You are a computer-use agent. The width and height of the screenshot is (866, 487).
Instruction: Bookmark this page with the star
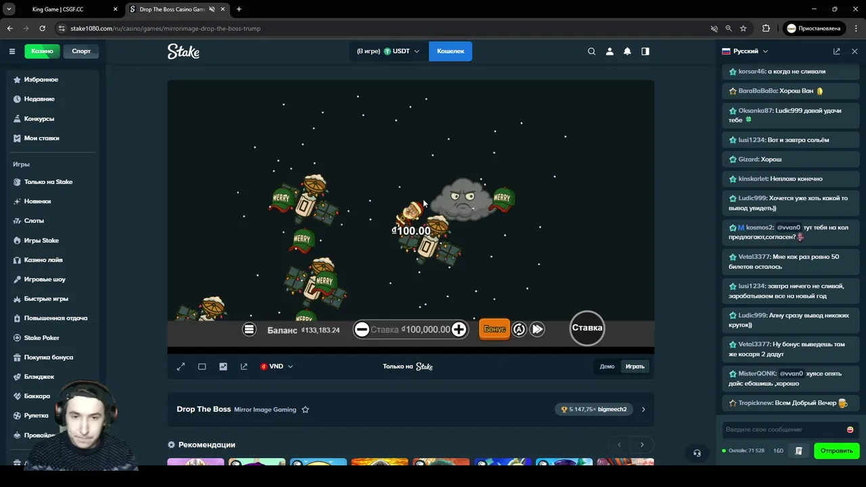tap(744, 28)
